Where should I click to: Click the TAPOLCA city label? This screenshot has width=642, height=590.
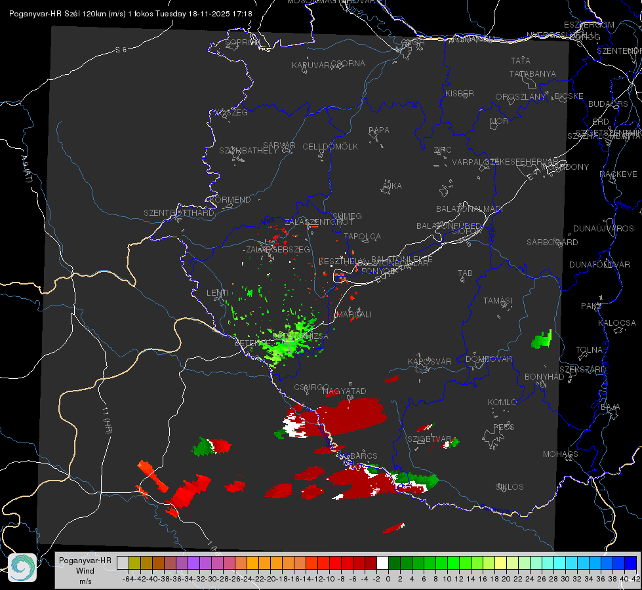[363, 236]
